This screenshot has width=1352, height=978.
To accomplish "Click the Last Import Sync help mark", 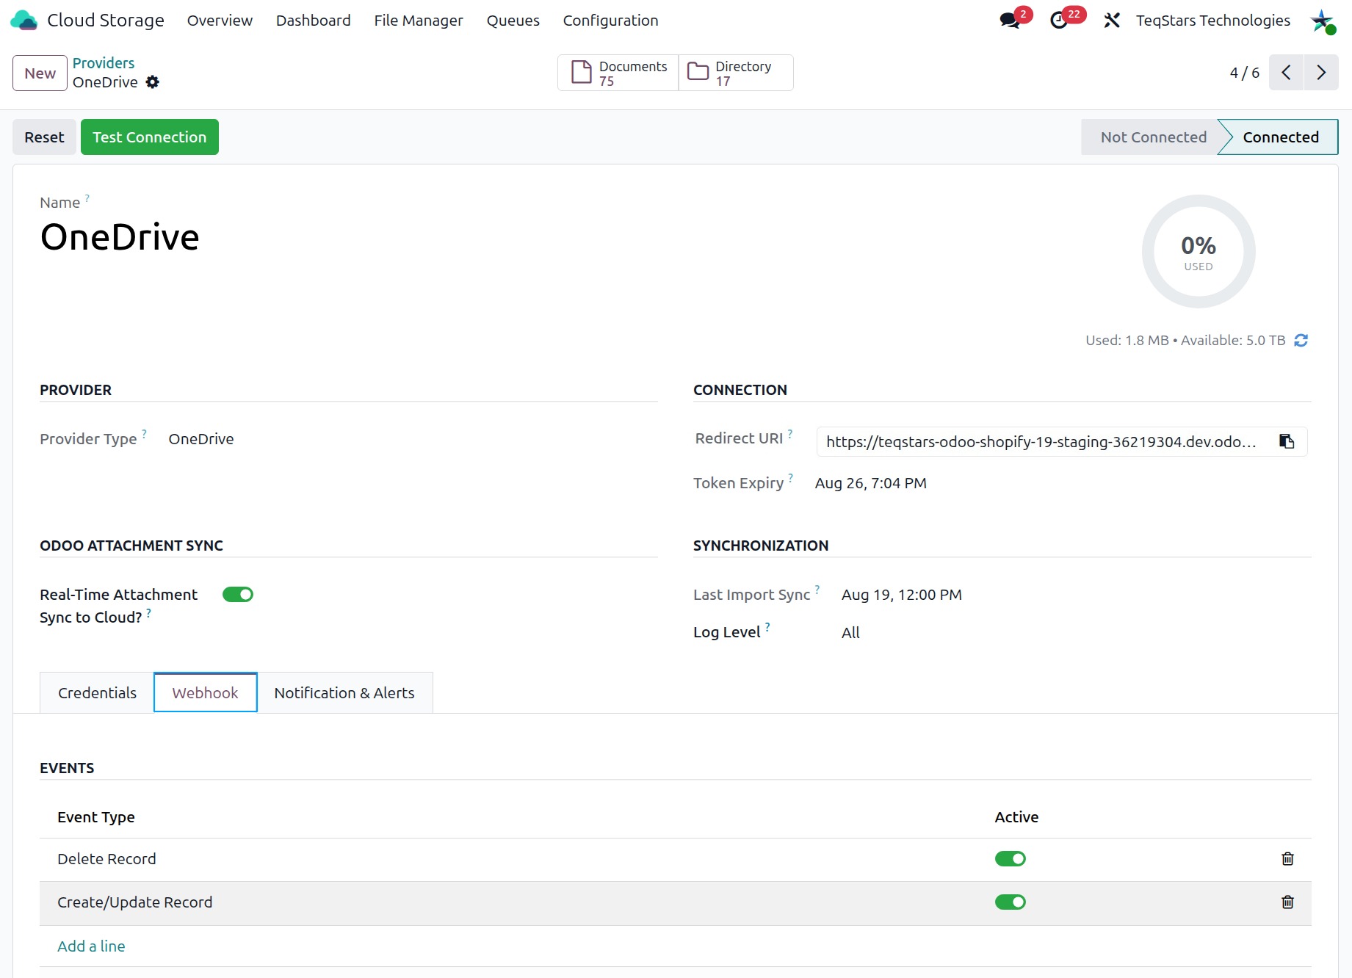I will click(x=817, y=589).
